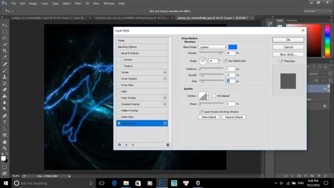Open the File menu
This screenshot has width=334, height=188.
click(x=14, y=4)
